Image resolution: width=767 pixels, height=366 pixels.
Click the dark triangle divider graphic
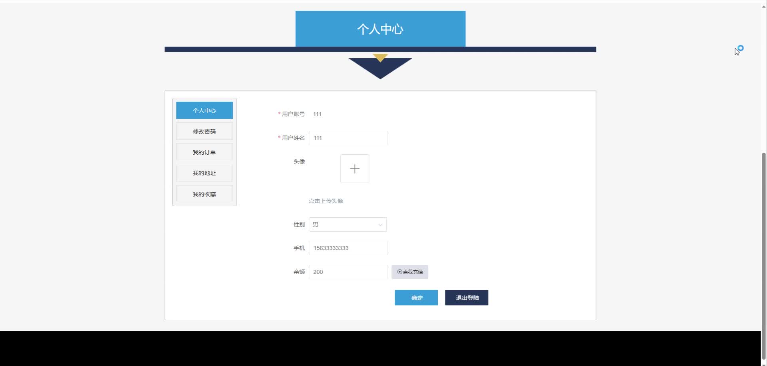click(x=380, y=69)
